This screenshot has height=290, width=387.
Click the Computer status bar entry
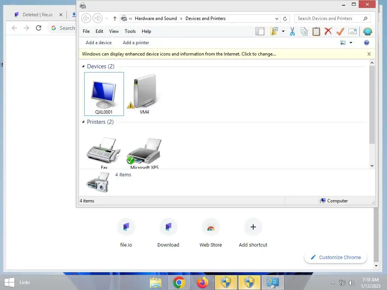point(334,201)
